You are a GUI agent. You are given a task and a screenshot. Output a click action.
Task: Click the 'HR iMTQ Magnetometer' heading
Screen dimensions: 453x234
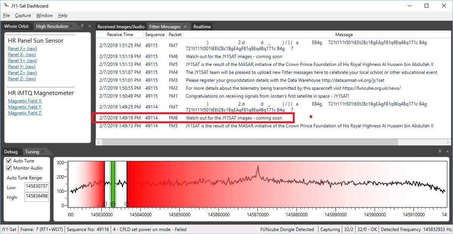click(41, 93)
